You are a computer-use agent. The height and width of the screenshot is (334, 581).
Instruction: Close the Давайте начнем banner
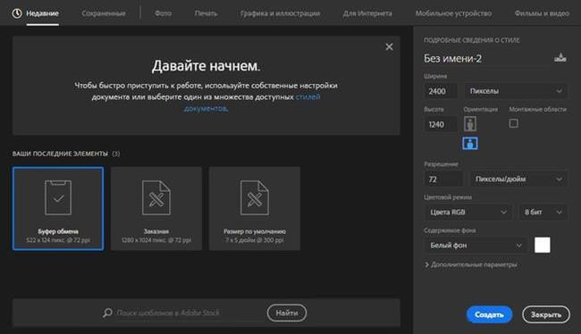(x=389, y=47)
